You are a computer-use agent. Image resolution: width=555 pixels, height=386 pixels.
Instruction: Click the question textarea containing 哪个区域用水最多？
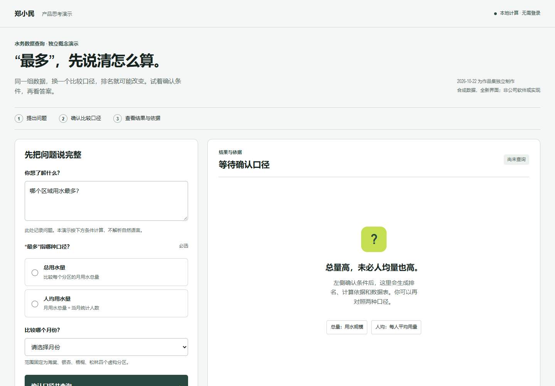(x=106, y=201)
